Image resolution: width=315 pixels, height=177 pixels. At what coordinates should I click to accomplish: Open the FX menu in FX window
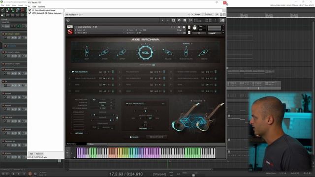click(29, 6)
